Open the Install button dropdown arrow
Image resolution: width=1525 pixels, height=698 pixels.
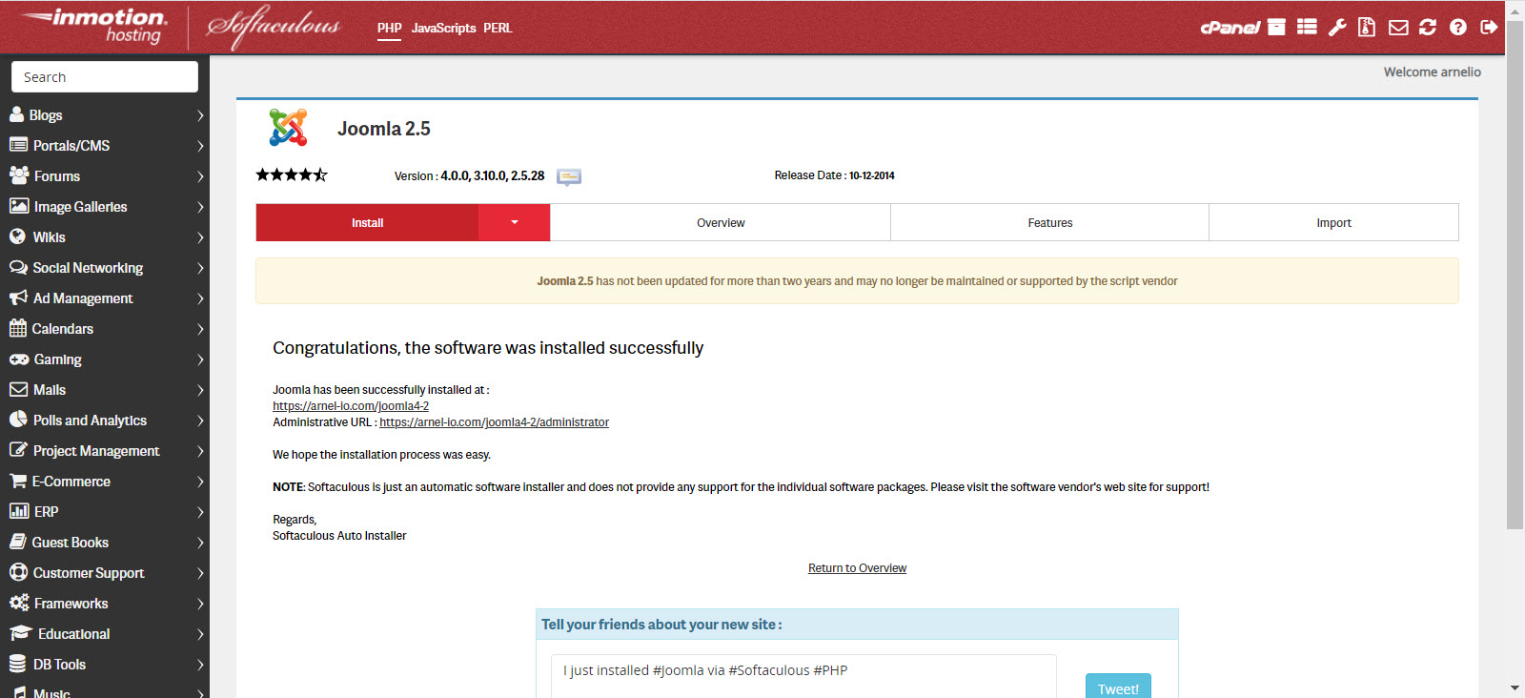pos(514,222)
